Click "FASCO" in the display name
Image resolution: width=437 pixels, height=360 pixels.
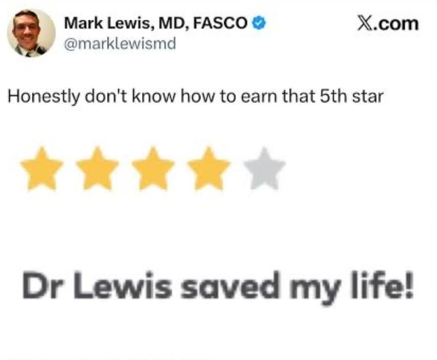[220, 23]
